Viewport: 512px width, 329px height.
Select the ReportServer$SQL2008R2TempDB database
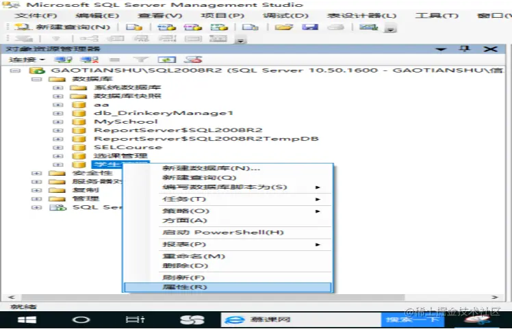(206, 139)
